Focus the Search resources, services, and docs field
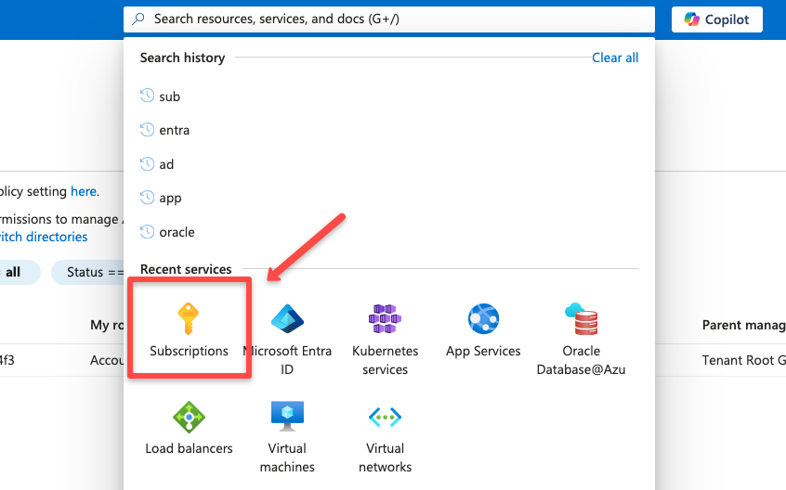Screen dimensions: 786x490 click(389, 19)
